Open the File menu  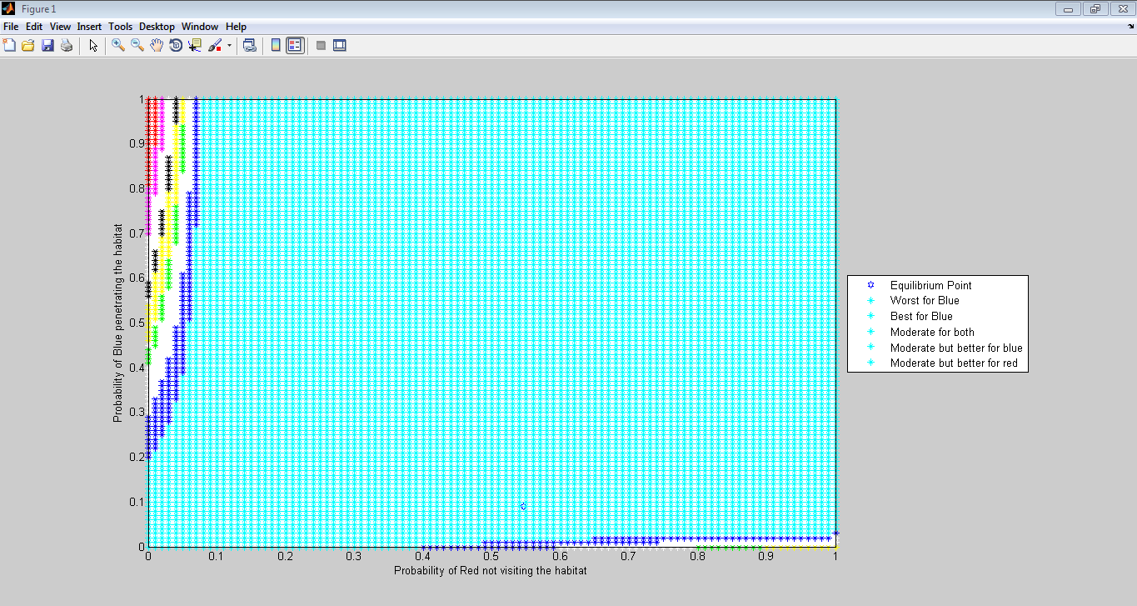pos(11,27)
